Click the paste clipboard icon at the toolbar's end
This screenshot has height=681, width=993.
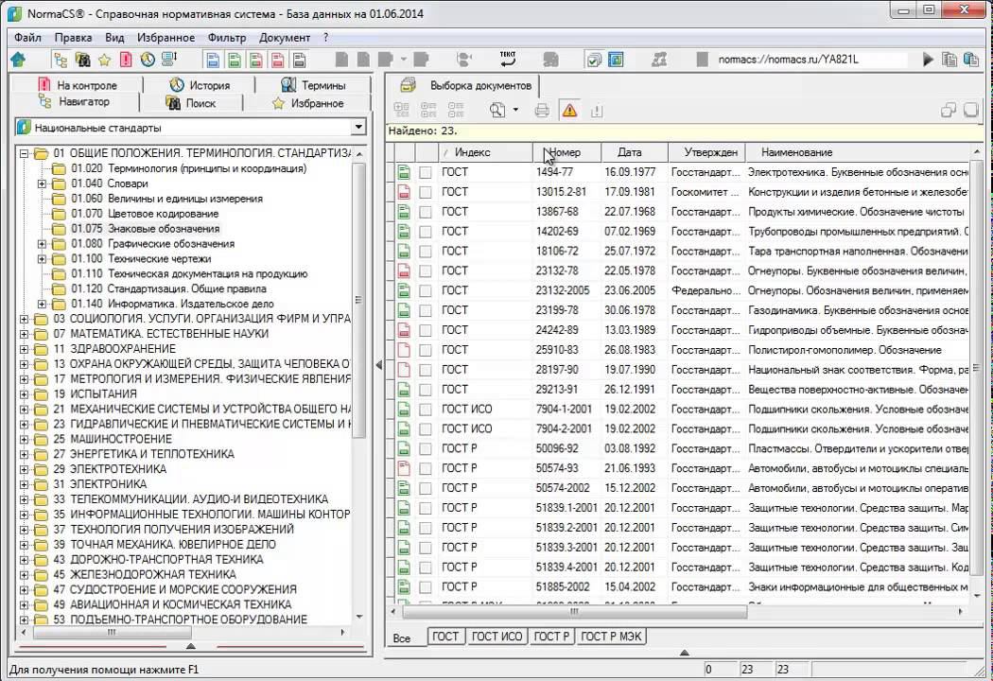971,60
